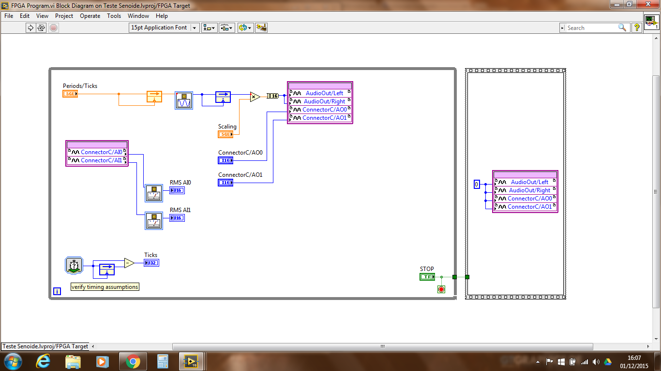Click ConnectorC/AO1 in the sequence frame I/O node

coord(525,207)
